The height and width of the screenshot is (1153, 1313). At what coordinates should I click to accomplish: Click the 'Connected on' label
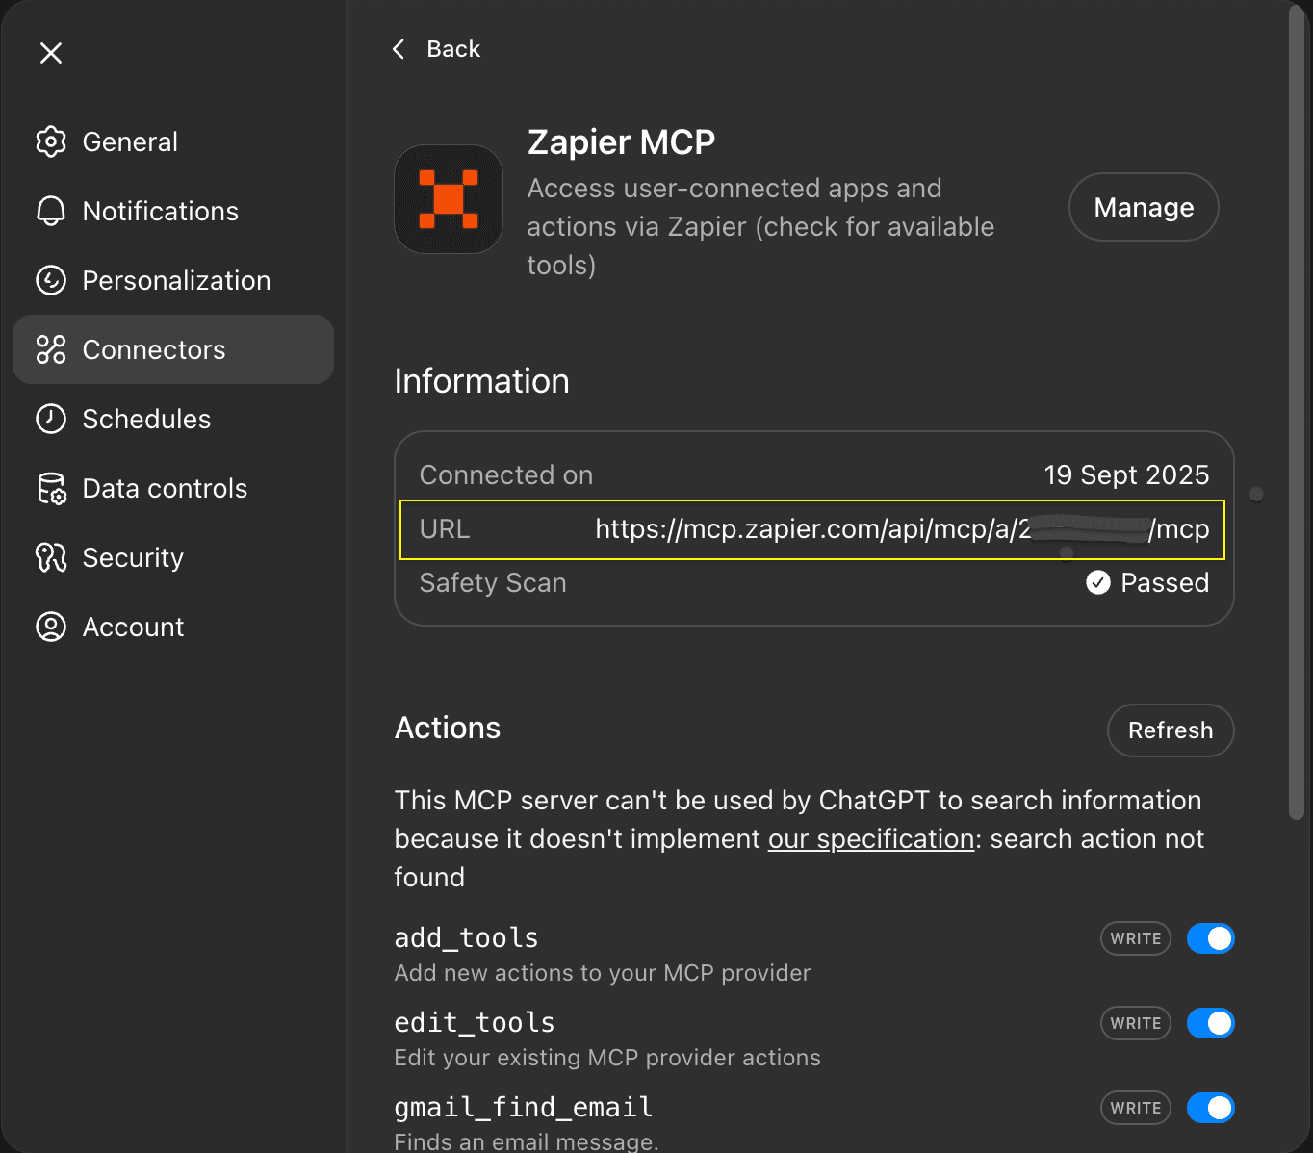[506, 474]
